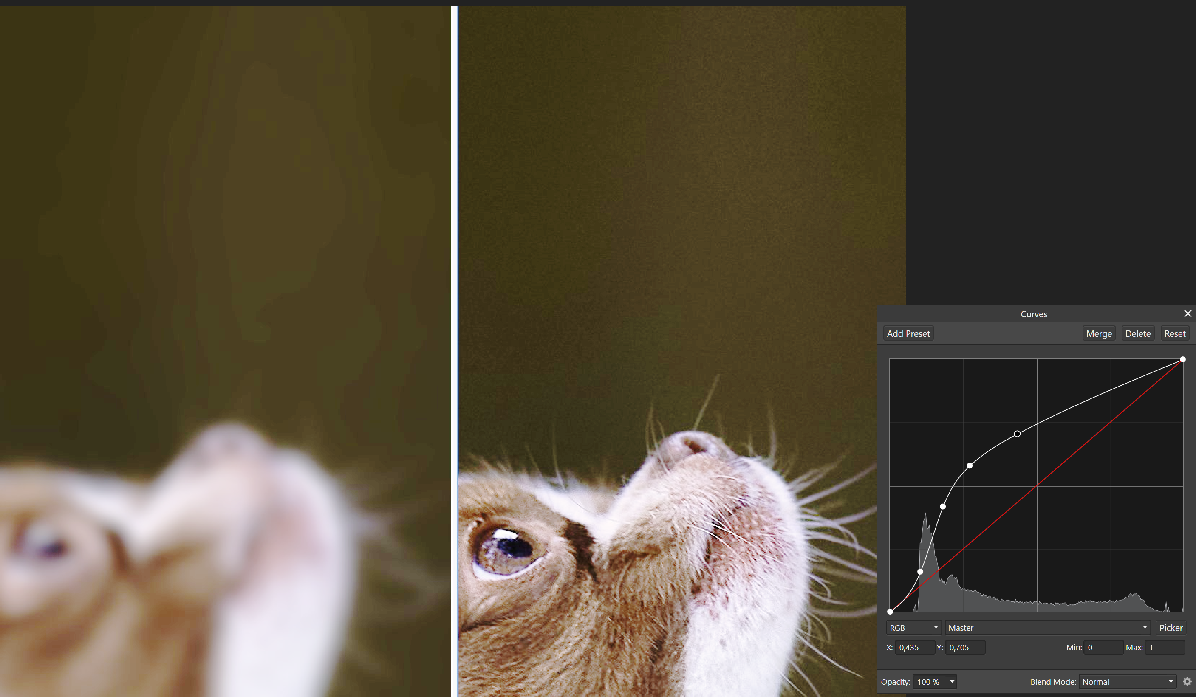Click the Add Preset button
1196x697 pixels.
(908, 333)
